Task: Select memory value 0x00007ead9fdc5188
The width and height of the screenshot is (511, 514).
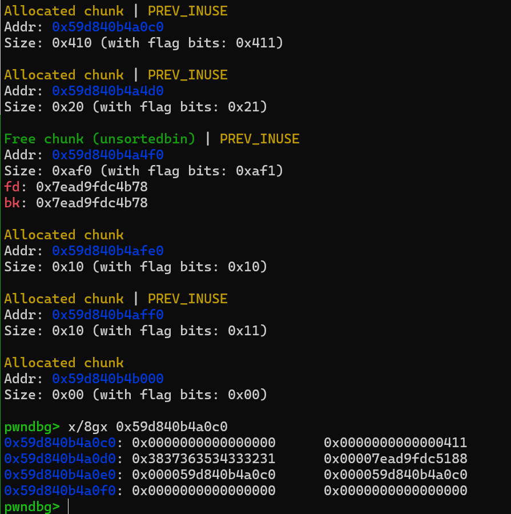Action: tap(395, 459)
